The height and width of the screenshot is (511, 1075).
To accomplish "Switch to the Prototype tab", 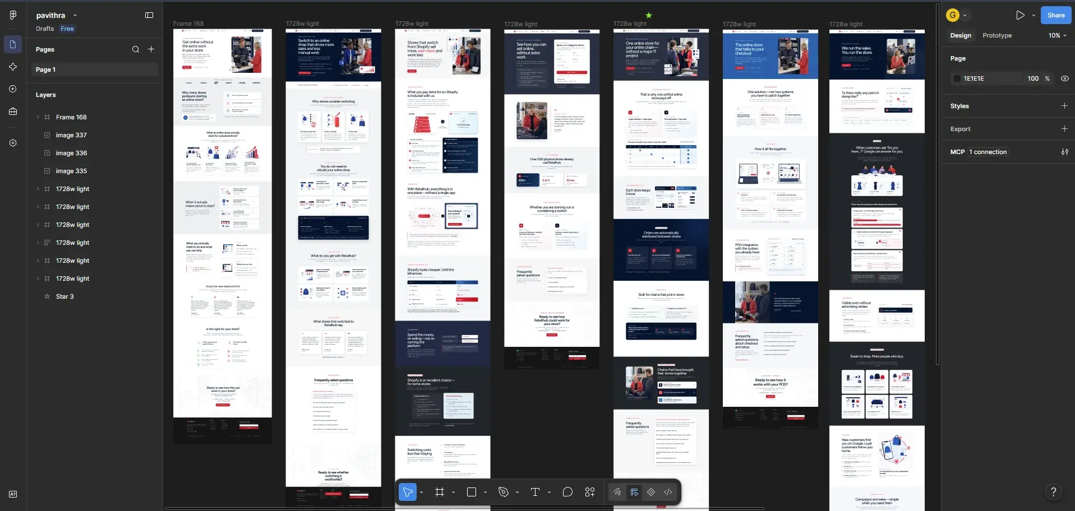I will tap(997, 35).
